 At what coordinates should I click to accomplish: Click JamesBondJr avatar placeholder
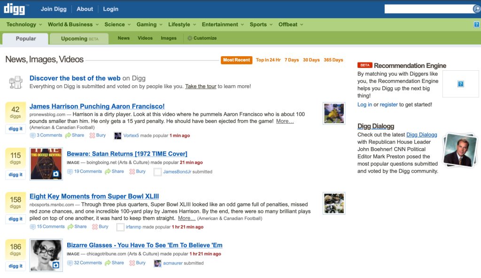point(157,172)
